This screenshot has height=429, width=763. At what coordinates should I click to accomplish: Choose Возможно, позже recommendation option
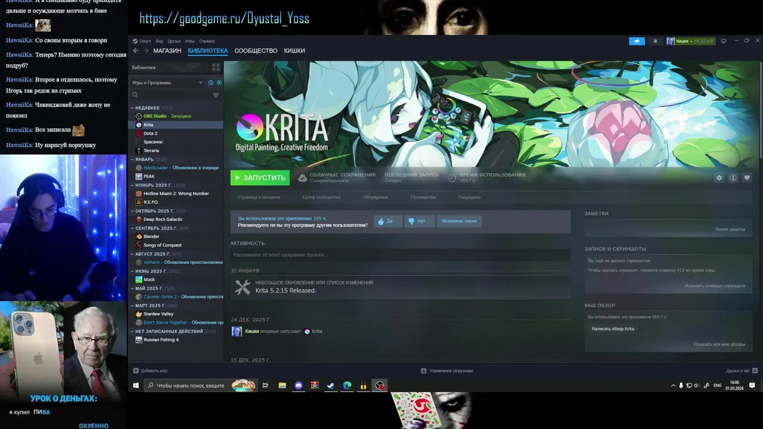(459, 221)
